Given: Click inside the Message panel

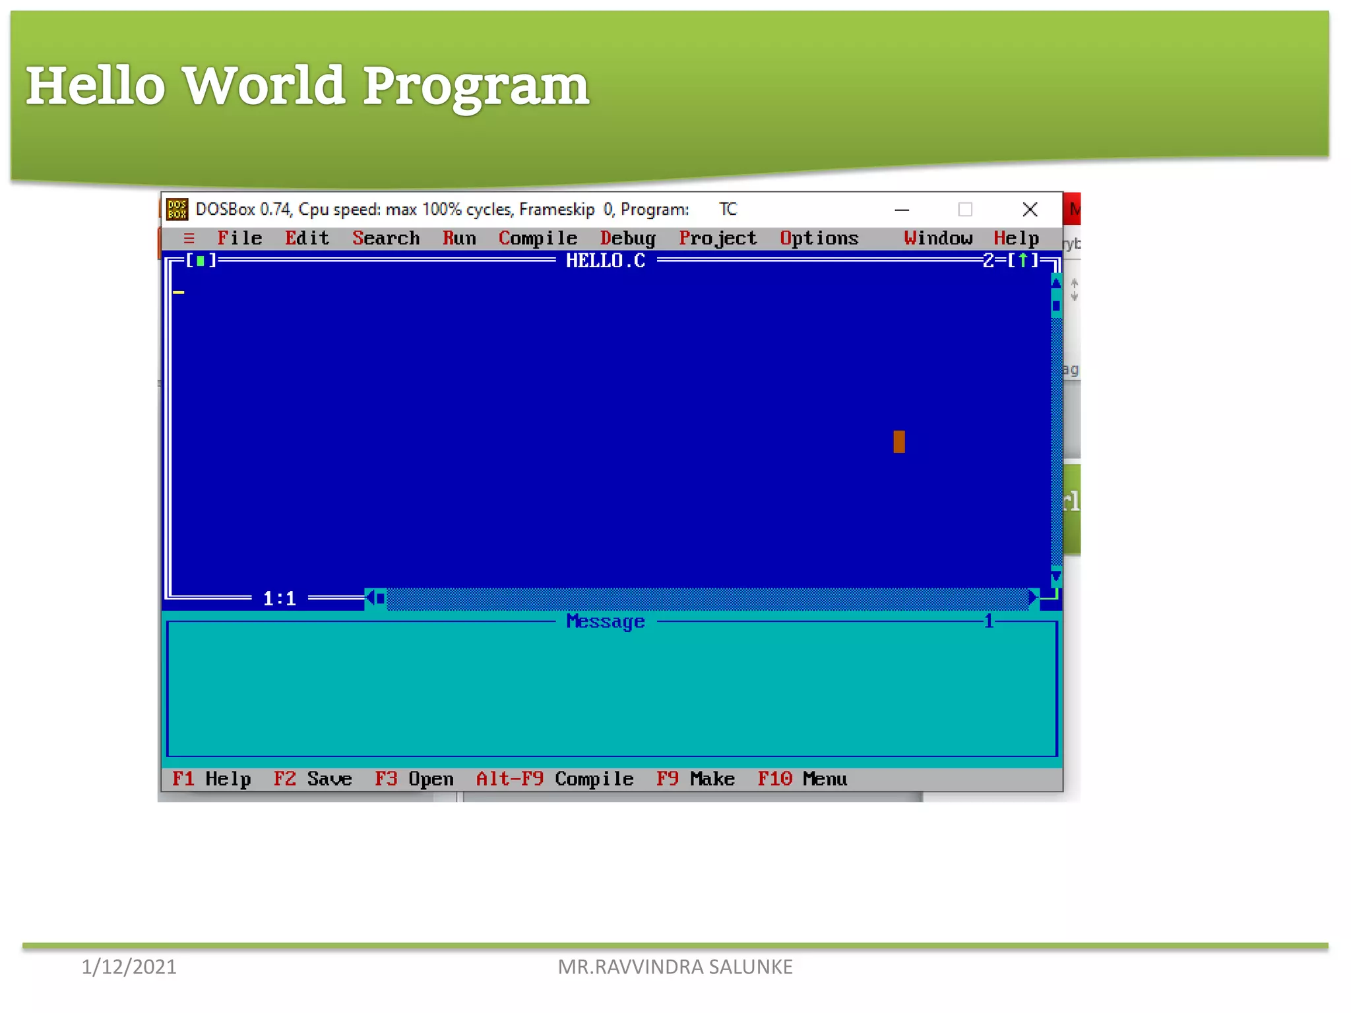Looking at the screenshot, I should (x=612, y=689).
